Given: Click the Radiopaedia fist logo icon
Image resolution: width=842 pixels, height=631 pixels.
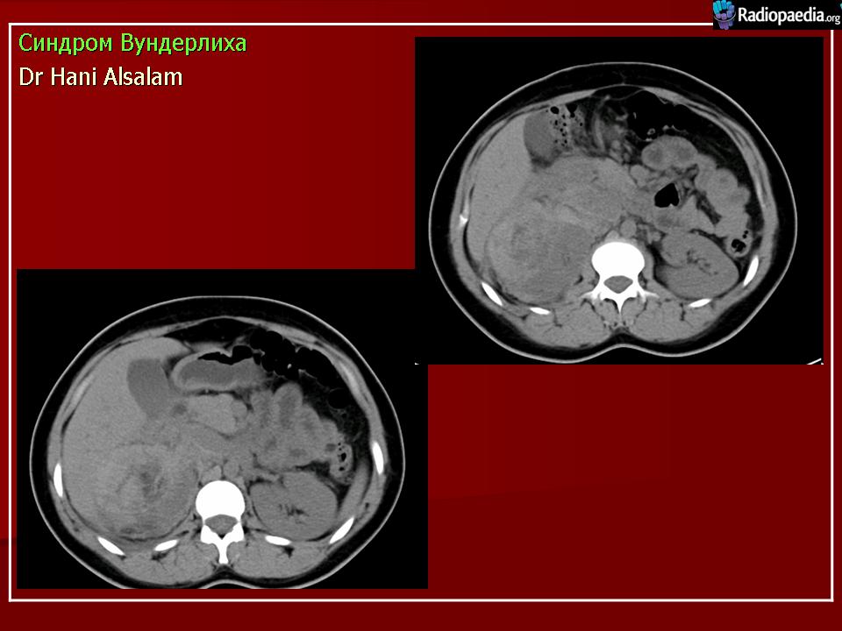Looking at the screenshot, I should pyautogui.click(x=723, y=13).
